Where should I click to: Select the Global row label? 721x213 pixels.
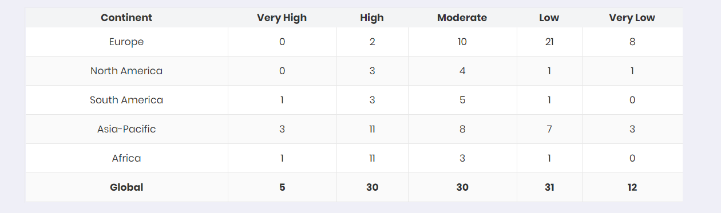pyautogui.click(x=126, y=187)
